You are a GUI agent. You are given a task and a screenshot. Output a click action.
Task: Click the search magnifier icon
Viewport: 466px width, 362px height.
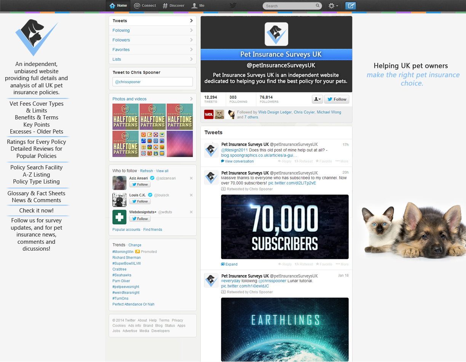click(x=318, y=6)
